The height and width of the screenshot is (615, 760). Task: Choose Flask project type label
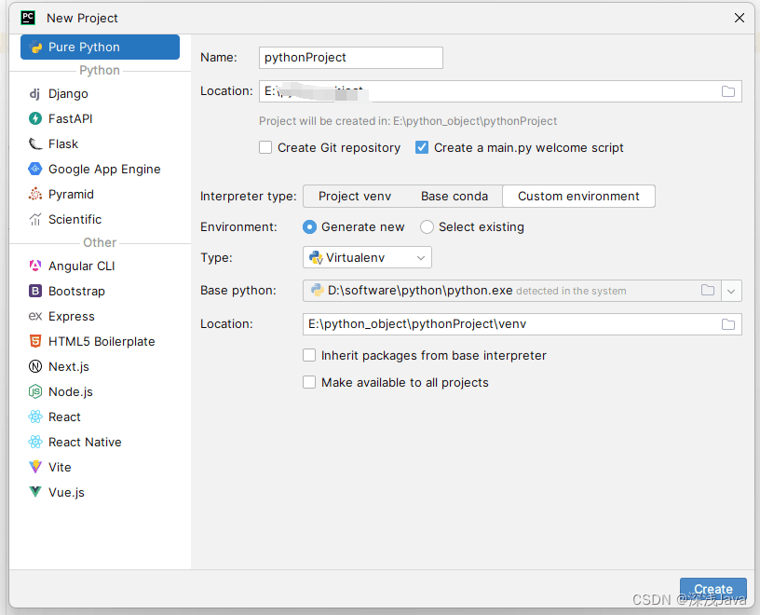pyautogui.click(x=63, y=144)
